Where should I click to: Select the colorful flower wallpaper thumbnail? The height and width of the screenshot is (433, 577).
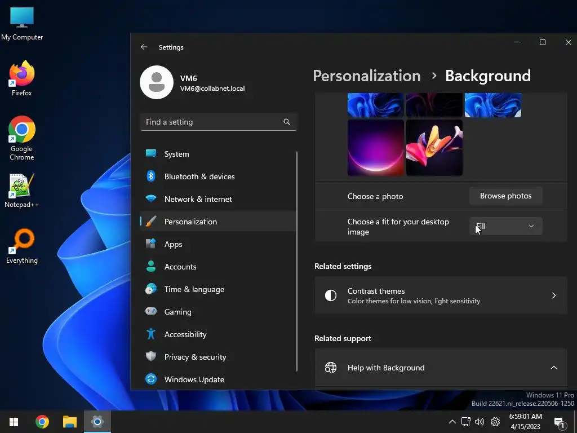434,148
